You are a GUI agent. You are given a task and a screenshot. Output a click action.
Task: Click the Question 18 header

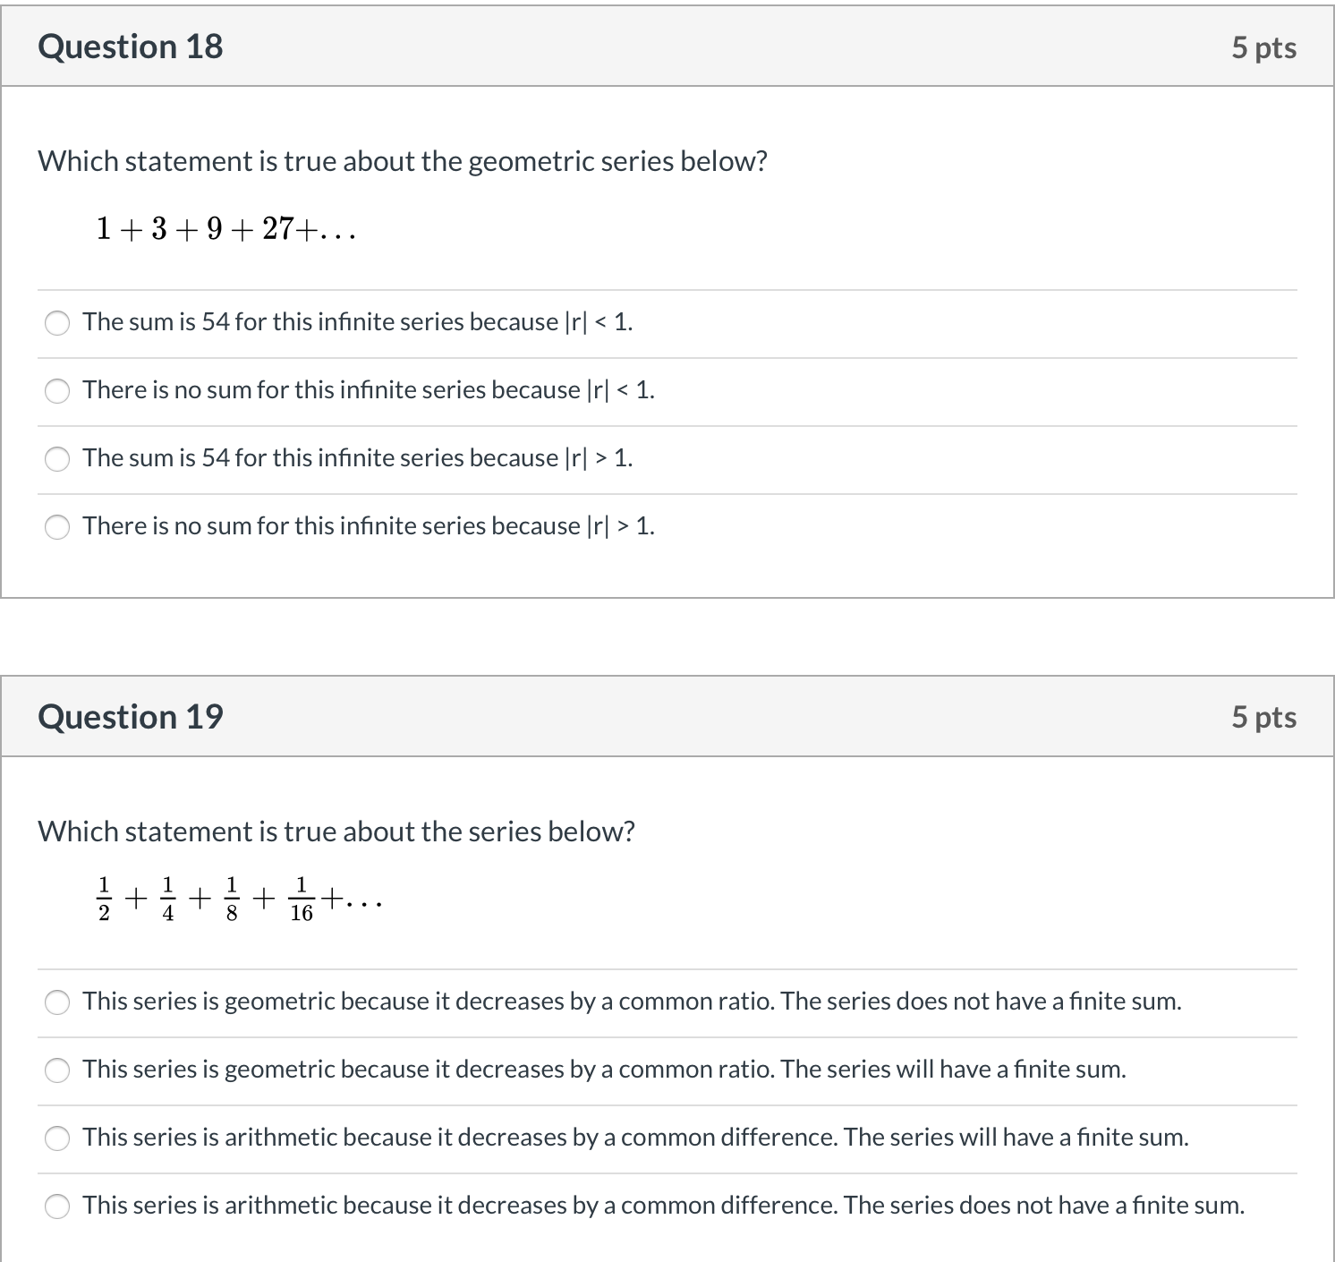pos(131,46)
